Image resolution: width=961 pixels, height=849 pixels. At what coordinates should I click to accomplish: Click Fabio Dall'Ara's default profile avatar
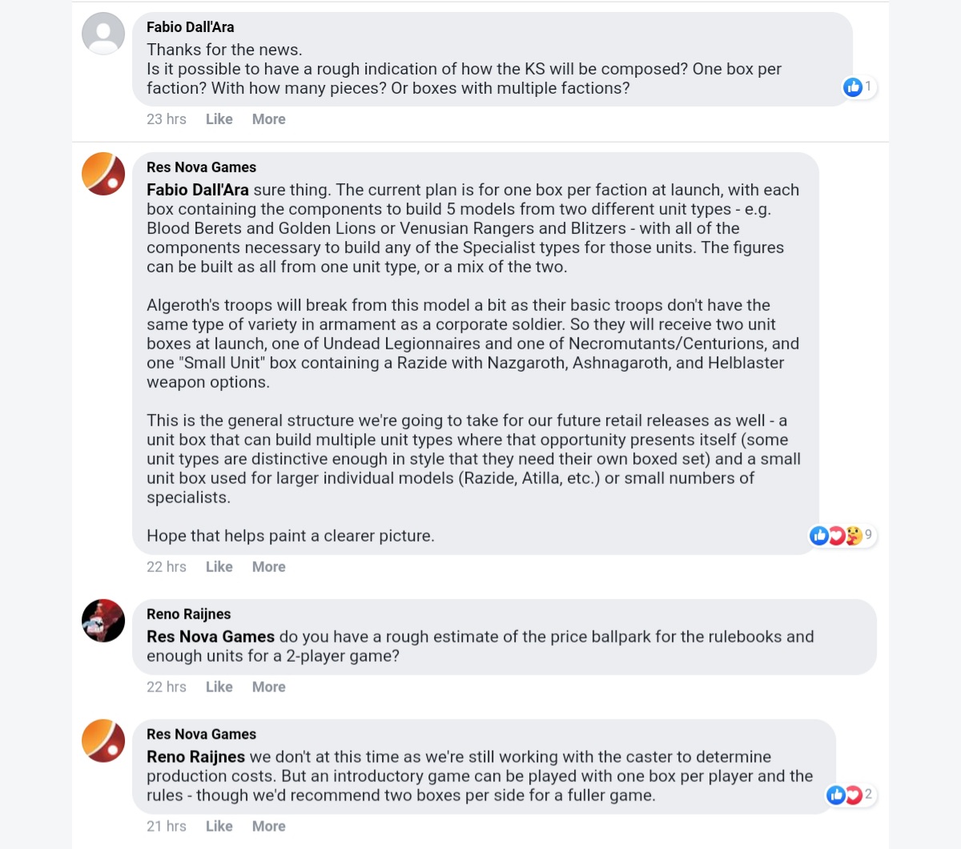(x=103, y=34)
